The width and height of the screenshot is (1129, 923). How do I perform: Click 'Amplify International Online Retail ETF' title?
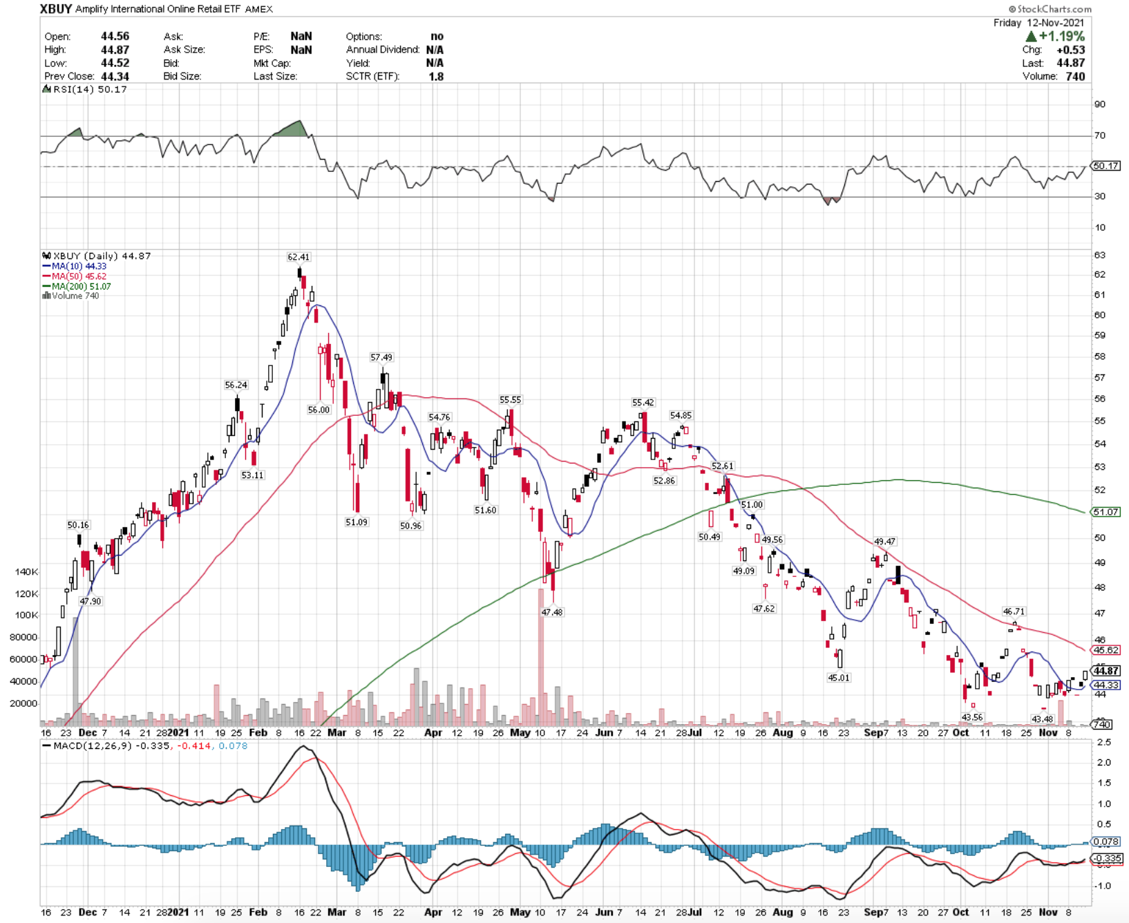pos(159,9)
